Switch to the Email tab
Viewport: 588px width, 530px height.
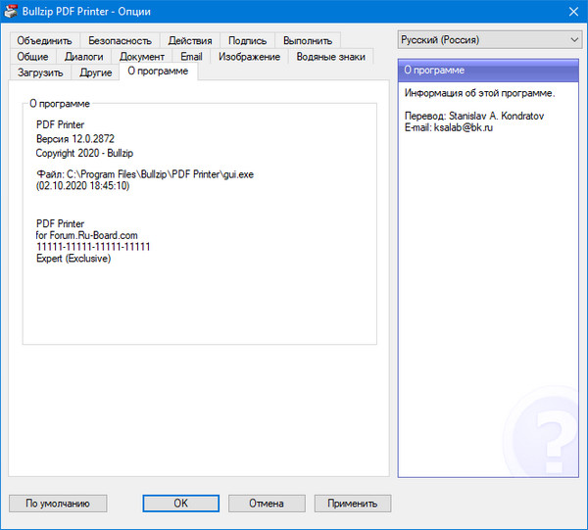[x=191, y=57]
